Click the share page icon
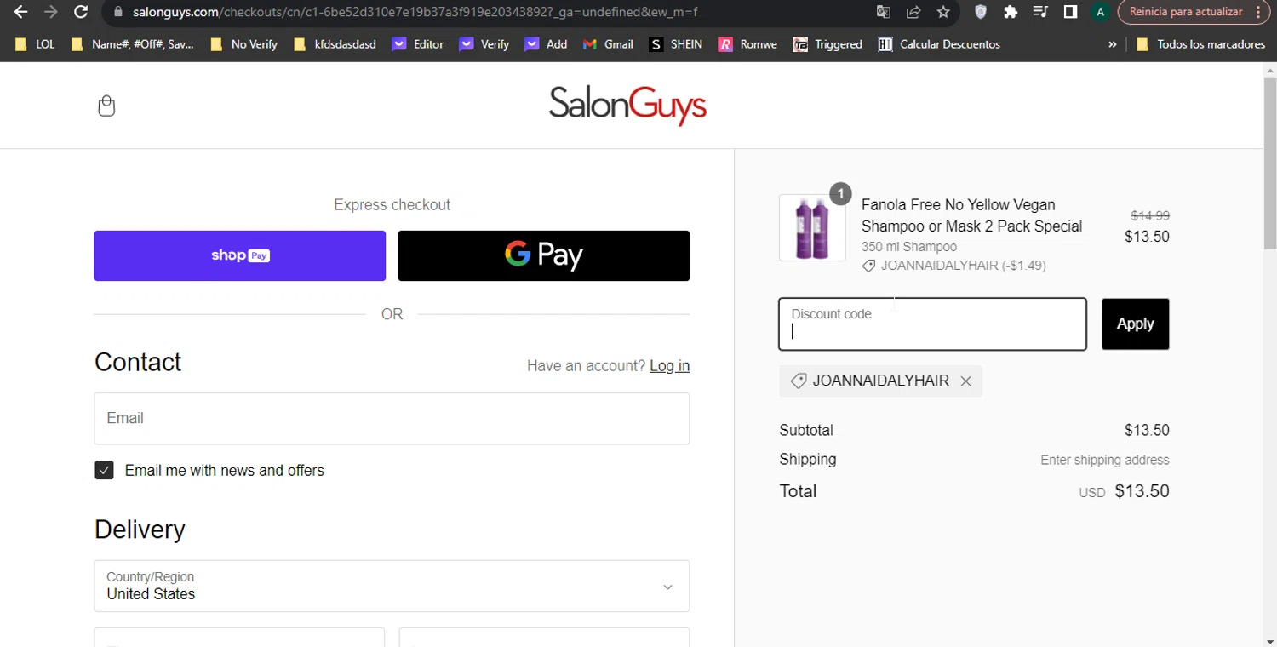 (x=913, y=12)
